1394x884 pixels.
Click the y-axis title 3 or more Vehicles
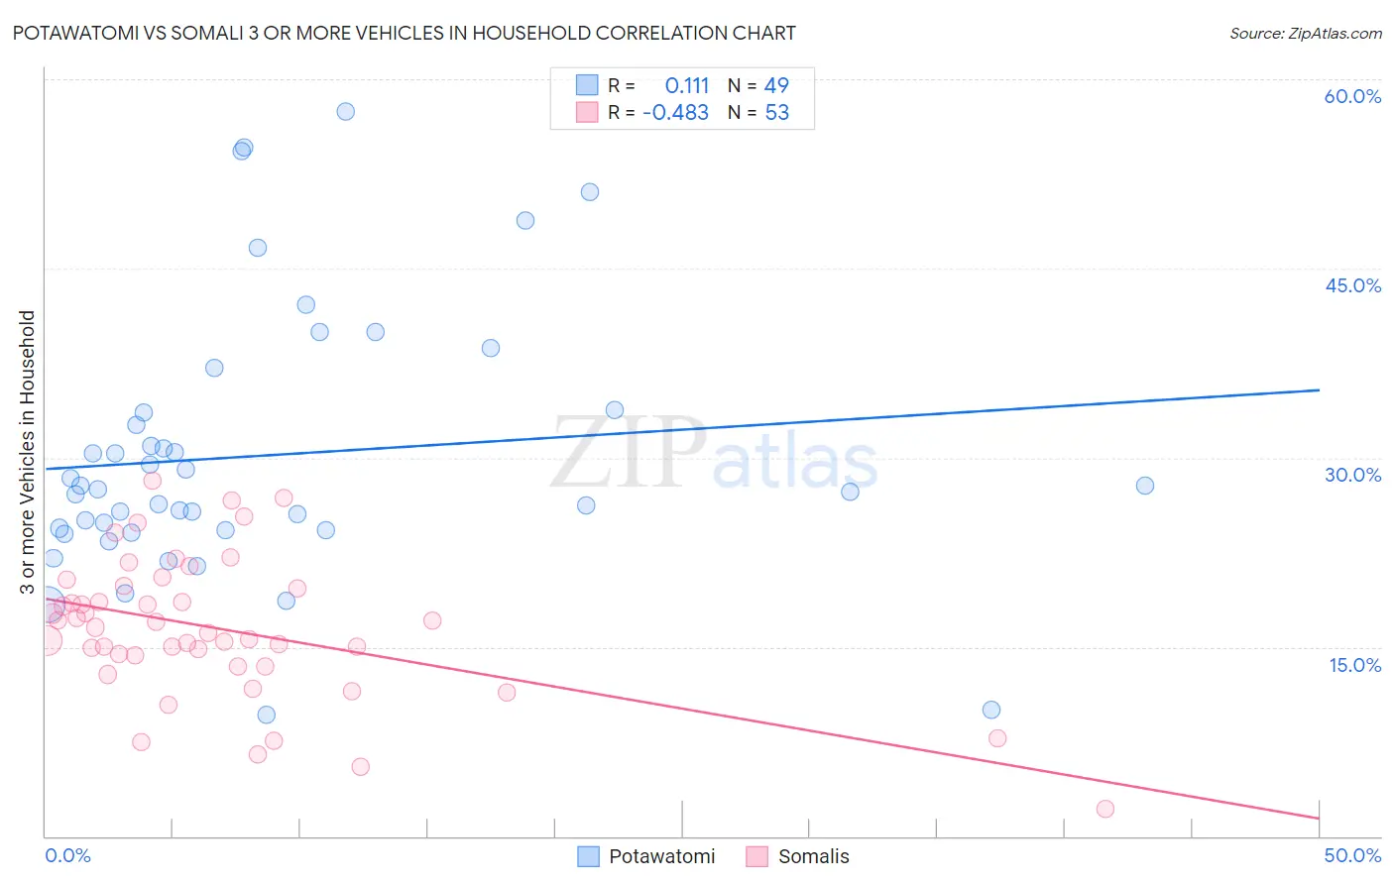28,452
